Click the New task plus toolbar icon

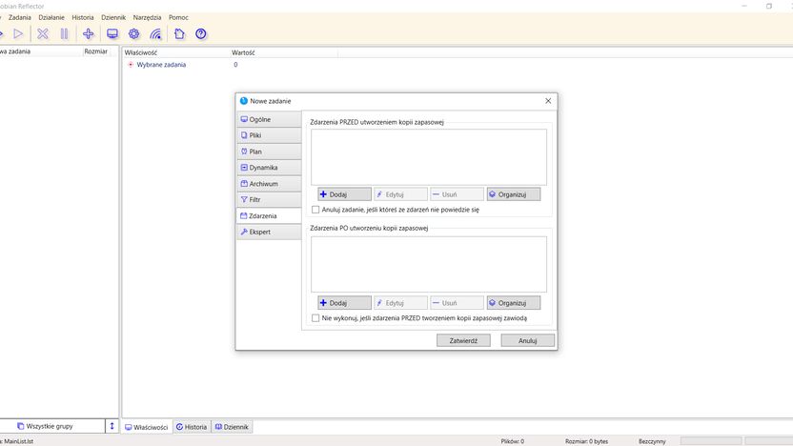88,34
